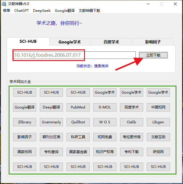Open the Quillbot button
The width and height of the screenshot is (183, 184).
click(78, 122)
